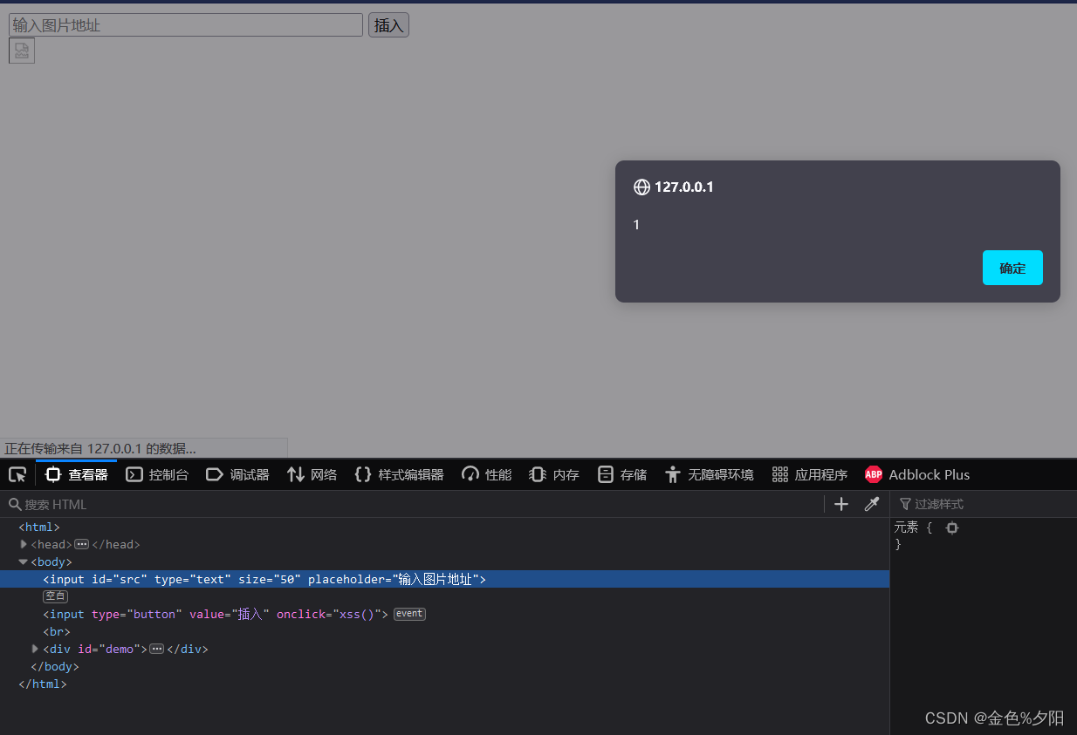
Task: Expand the head element node
Action: pyautogui.click(x=24, y=544)
